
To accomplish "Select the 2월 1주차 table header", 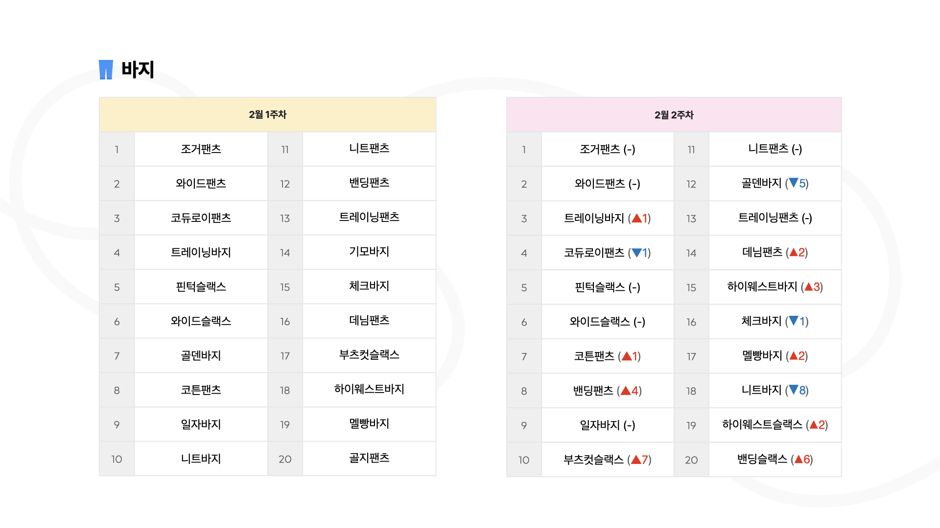I will pos(267,114).
